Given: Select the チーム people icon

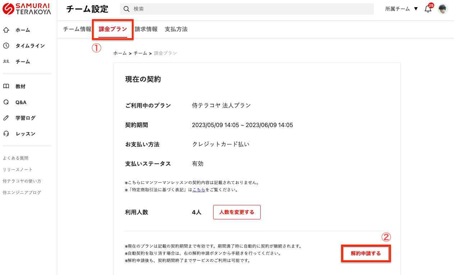Looking at the screenshot, I should tap(6, 61).
